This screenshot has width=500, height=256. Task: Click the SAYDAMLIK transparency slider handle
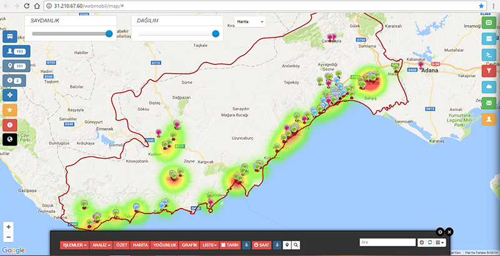tap(109, 34)
